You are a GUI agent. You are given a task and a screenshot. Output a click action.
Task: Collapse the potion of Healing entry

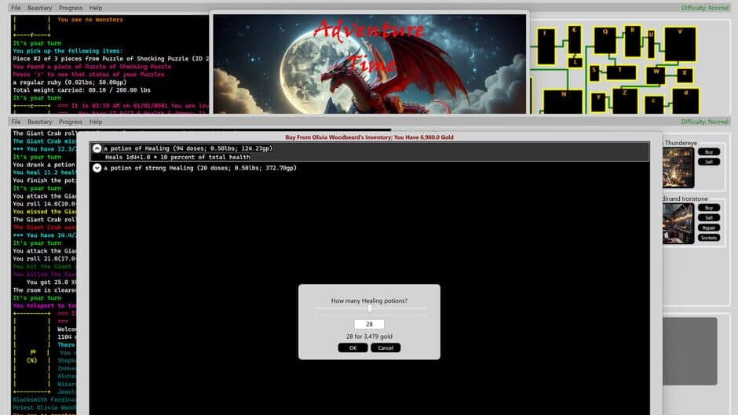click(x=97, y=148)
